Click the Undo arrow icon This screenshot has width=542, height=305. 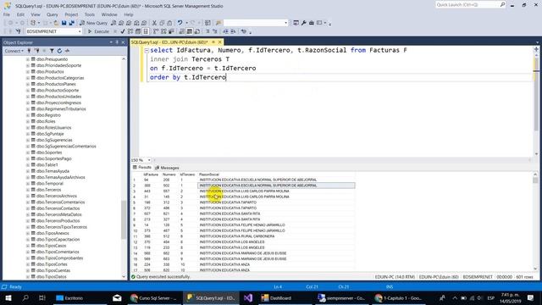click(x=180, y=23)
